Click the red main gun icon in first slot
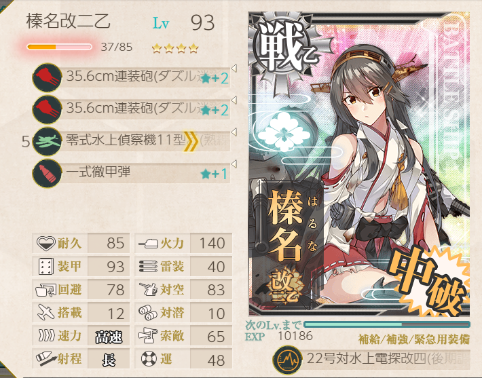 [x=47, y=77]
